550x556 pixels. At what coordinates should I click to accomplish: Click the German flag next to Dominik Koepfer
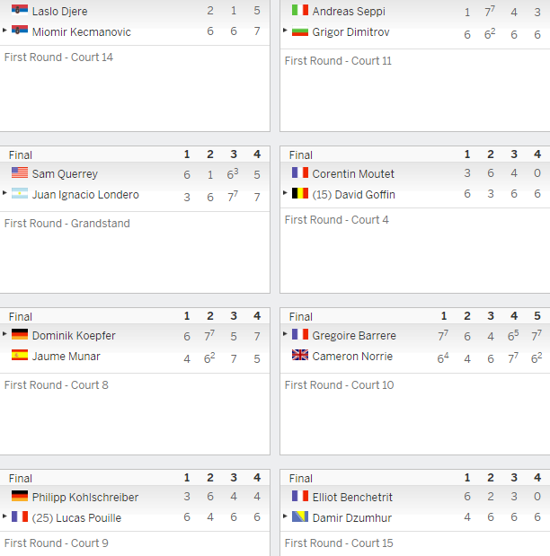tap(20, 334)
